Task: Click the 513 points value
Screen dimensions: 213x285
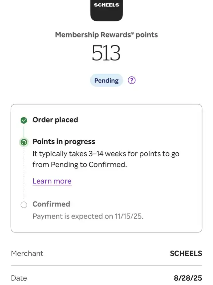Action: coord(106,53)
